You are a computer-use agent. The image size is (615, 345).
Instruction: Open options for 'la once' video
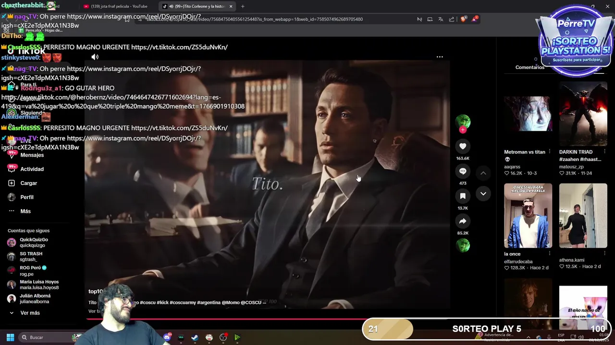click(x=549, y=253)
